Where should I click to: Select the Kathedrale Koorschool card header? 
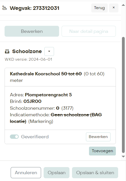point(60,77)
